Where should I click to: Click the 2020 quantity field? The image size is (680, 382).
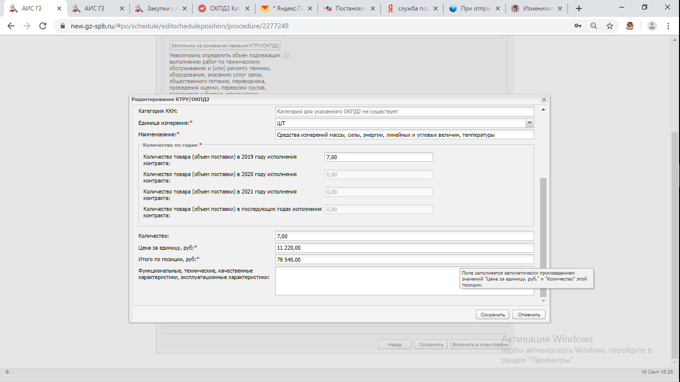click(379, 175)
